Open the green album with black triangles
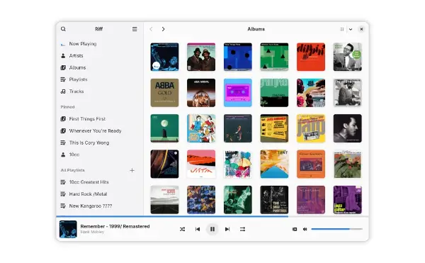This screenshot has height=263, width=425. 274,57
